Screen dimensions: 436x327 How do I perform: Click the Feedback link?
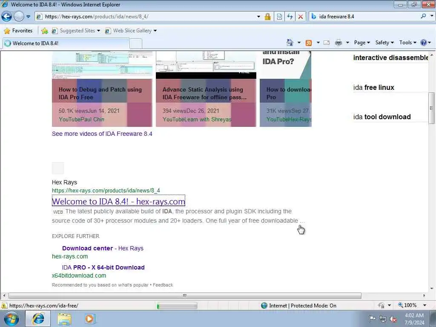click(x=163, y=285)
